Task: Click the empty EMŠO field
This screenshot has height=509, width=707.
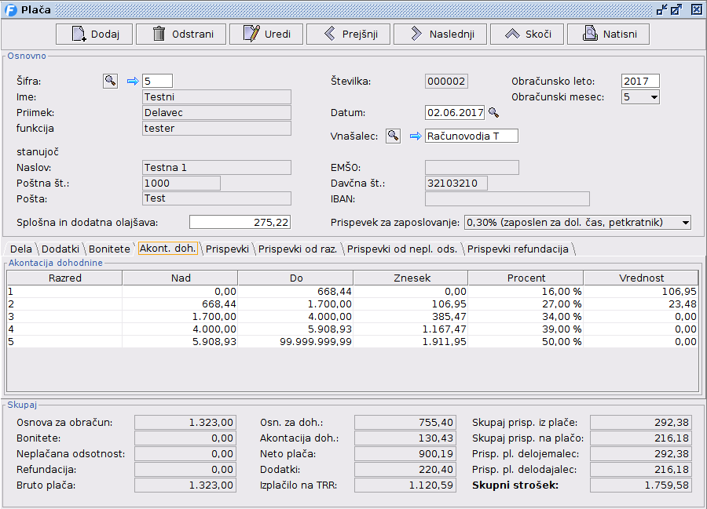Action: tap(472, 167)
